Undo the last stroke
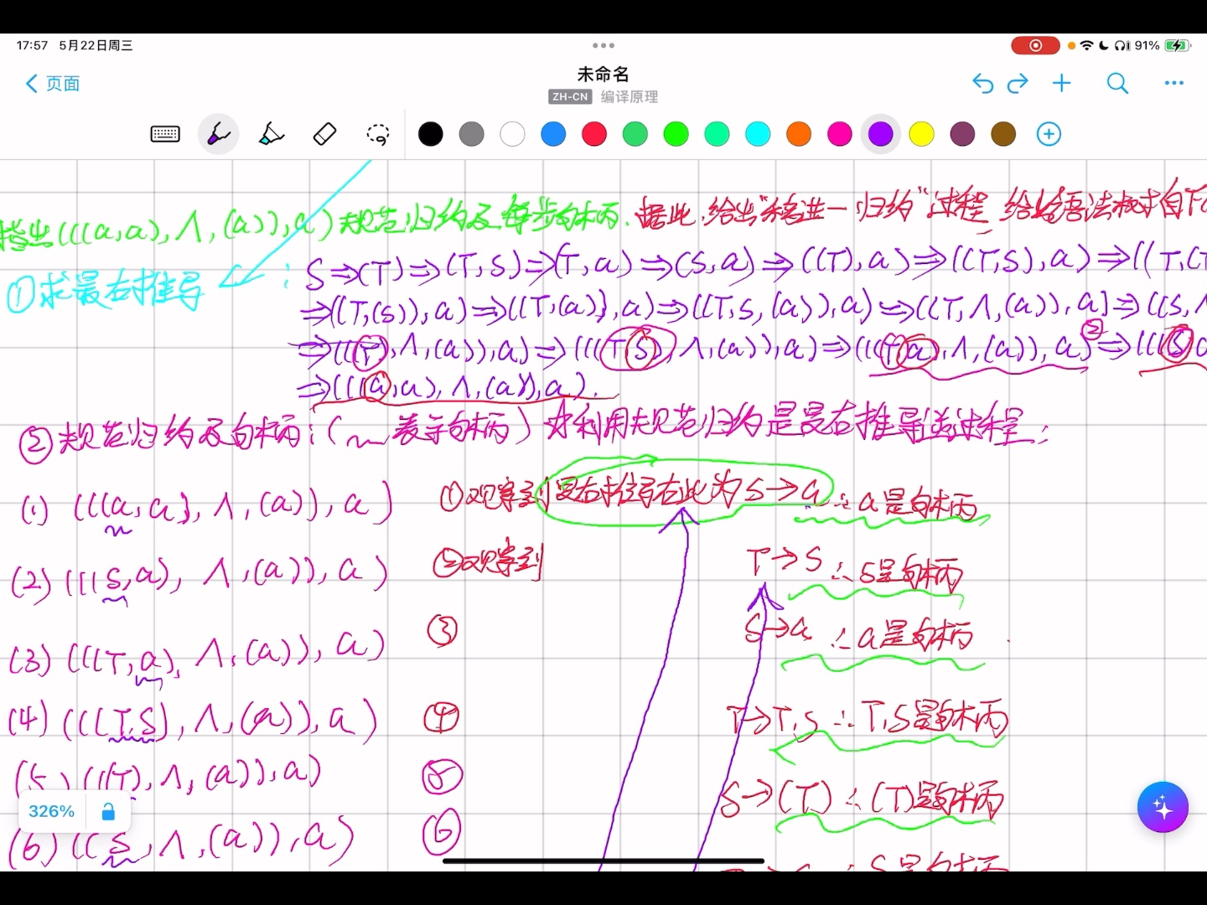The width and height of the screenshot is (1207, 905). coord(982,83)
